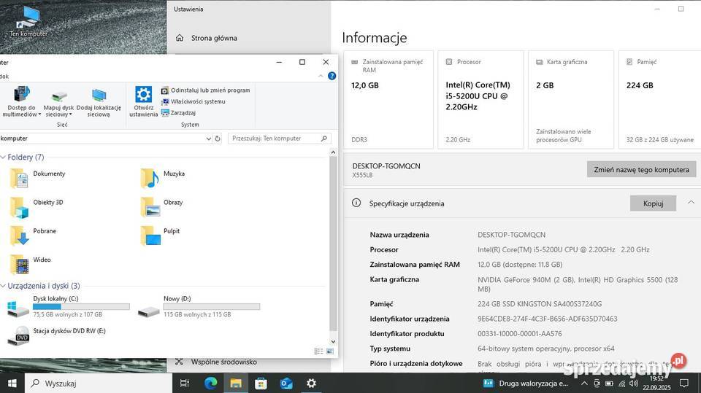
Task: Click the Kopiuj button
Action: click(x=653, y=203)
